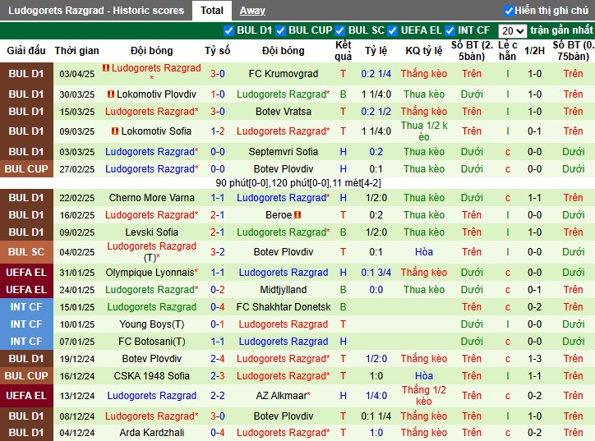Click red card icon beside Lokomotiv Sofia

pyautogui.click(x=115, y=131)
